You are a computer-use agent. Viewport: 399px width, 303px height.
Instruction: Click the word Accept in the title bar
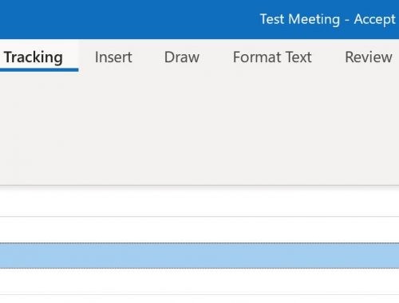click(374, 19)
